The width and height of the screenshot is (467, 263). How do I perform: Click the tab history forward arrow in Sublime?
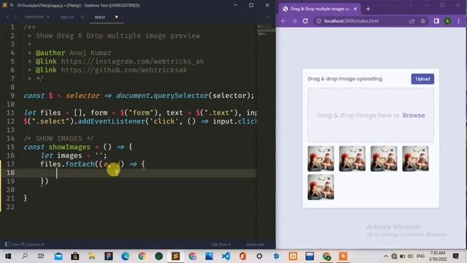click(15, 17)
